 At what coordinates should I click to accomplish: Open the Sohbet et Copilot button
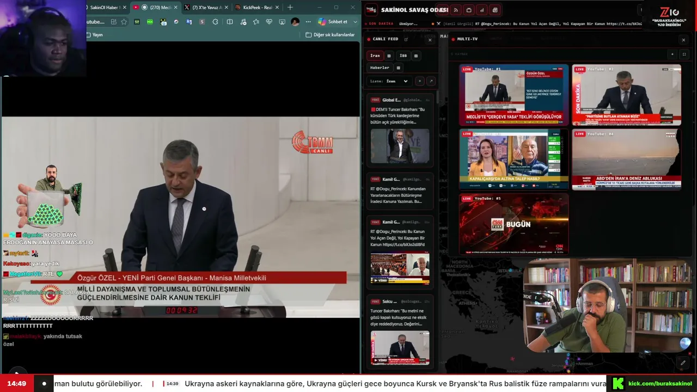tap(333, 22)
